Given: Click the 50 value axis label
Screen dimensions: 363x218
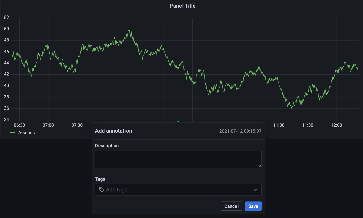Looking at the screenshot, I should 6,29.
